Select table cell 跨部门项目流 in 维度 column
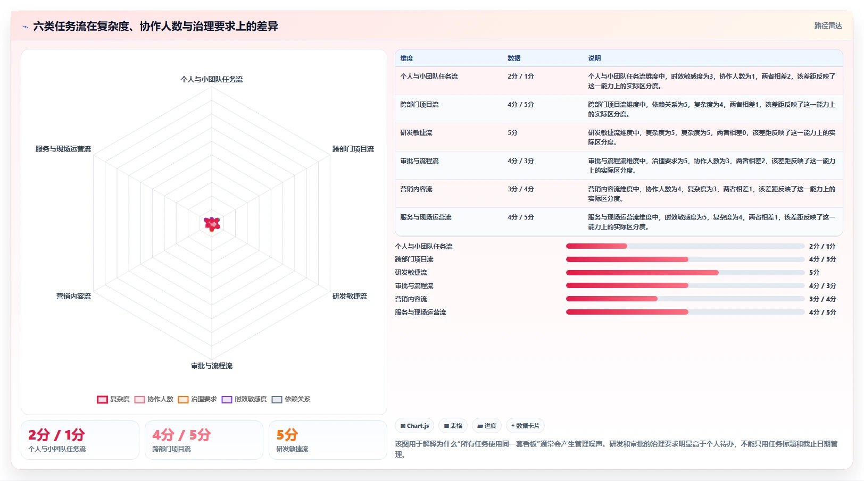Screen dimensions: 864x481 pyautogui.click(x=419, y=105)
